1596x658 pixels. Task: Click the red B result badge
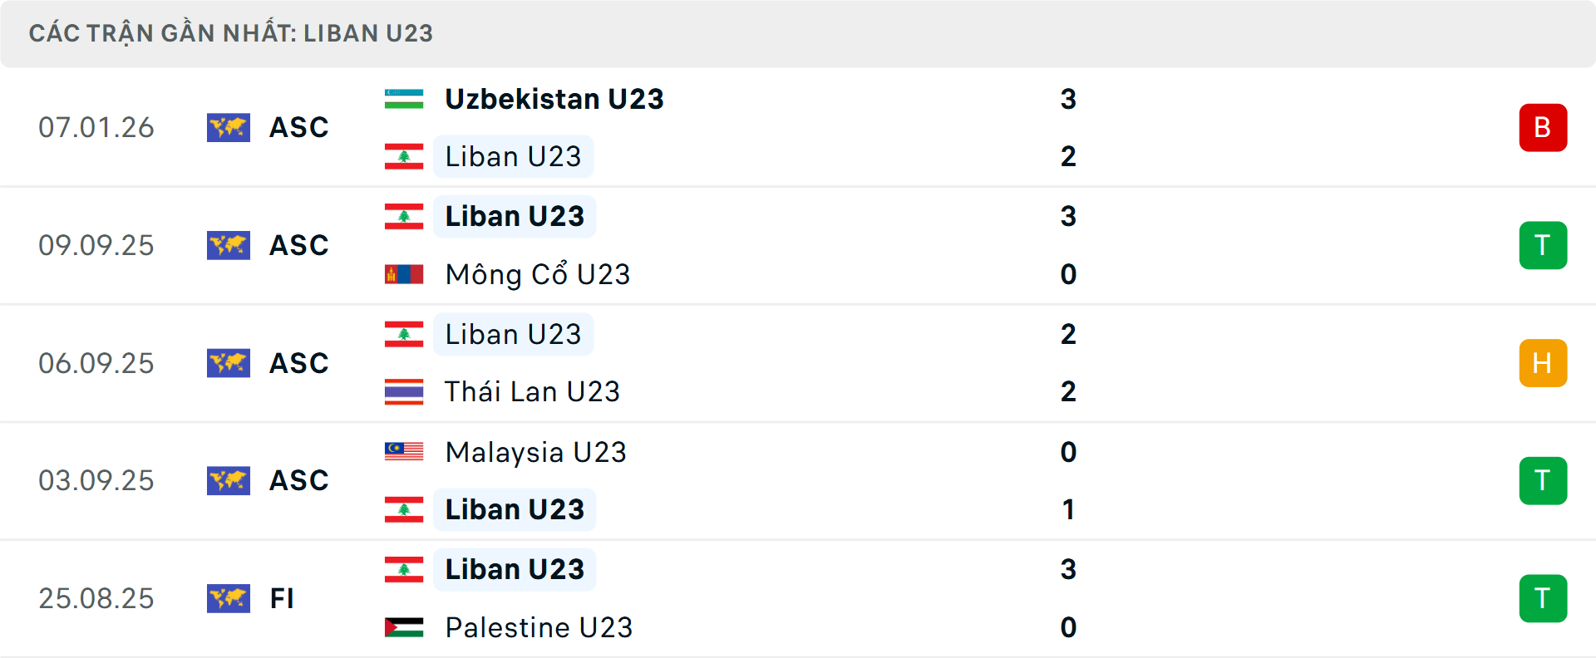pos(1544,127)
